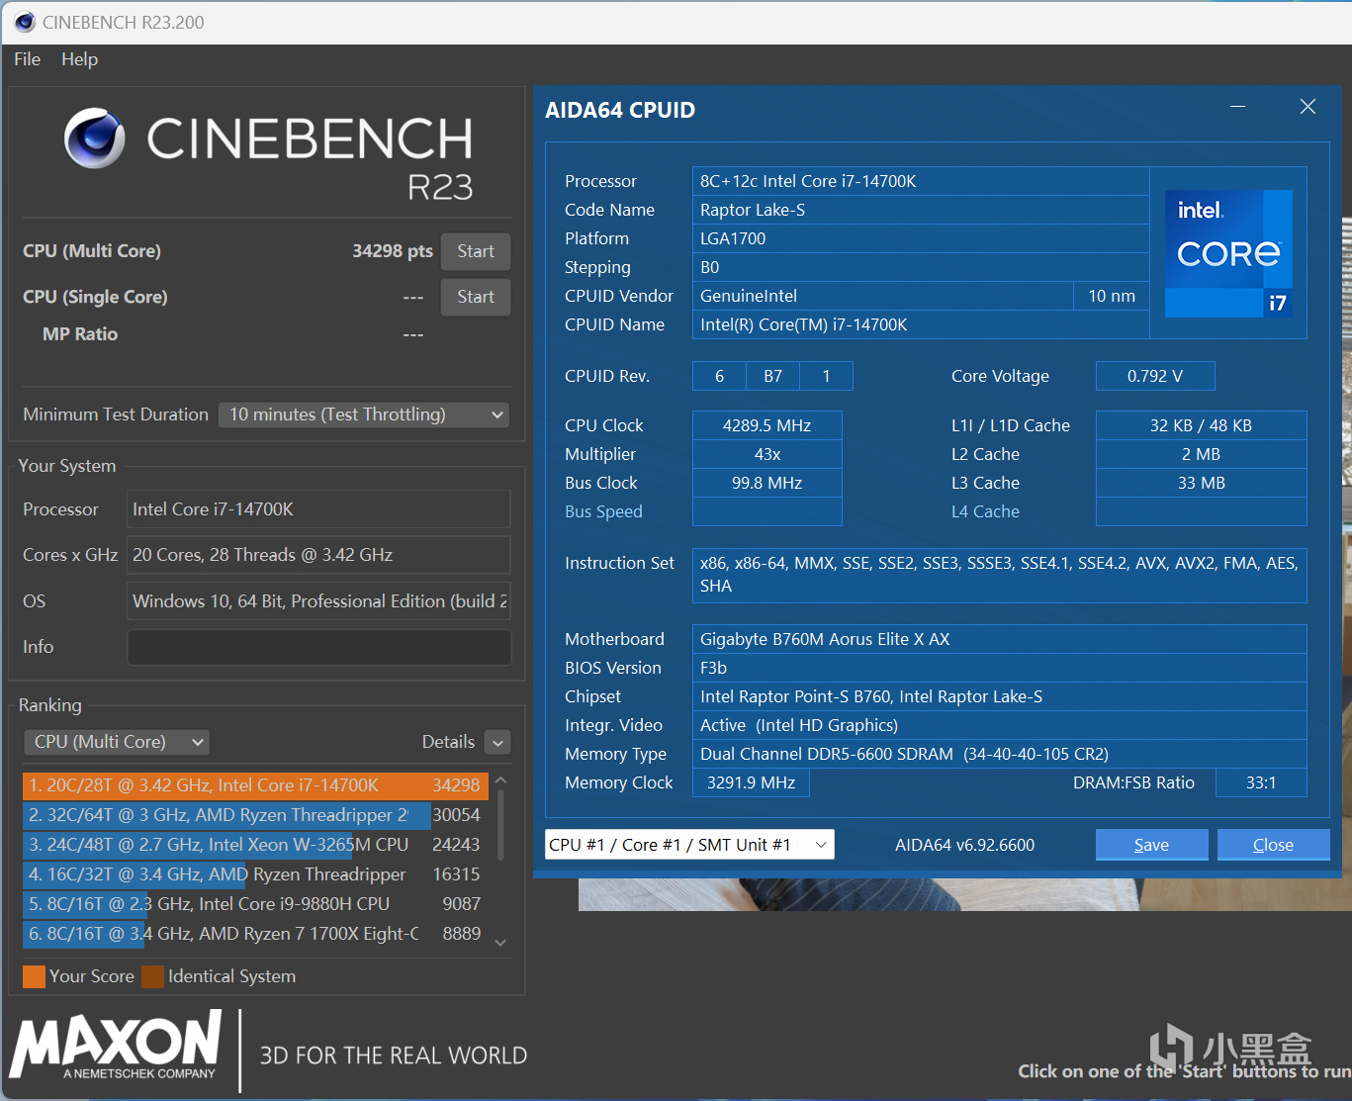Select the Intel Core i7-14700K ranking entry

tap(254, 785)
